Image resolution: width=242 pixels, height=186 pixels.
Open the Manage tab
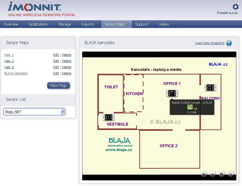(65, 24)
